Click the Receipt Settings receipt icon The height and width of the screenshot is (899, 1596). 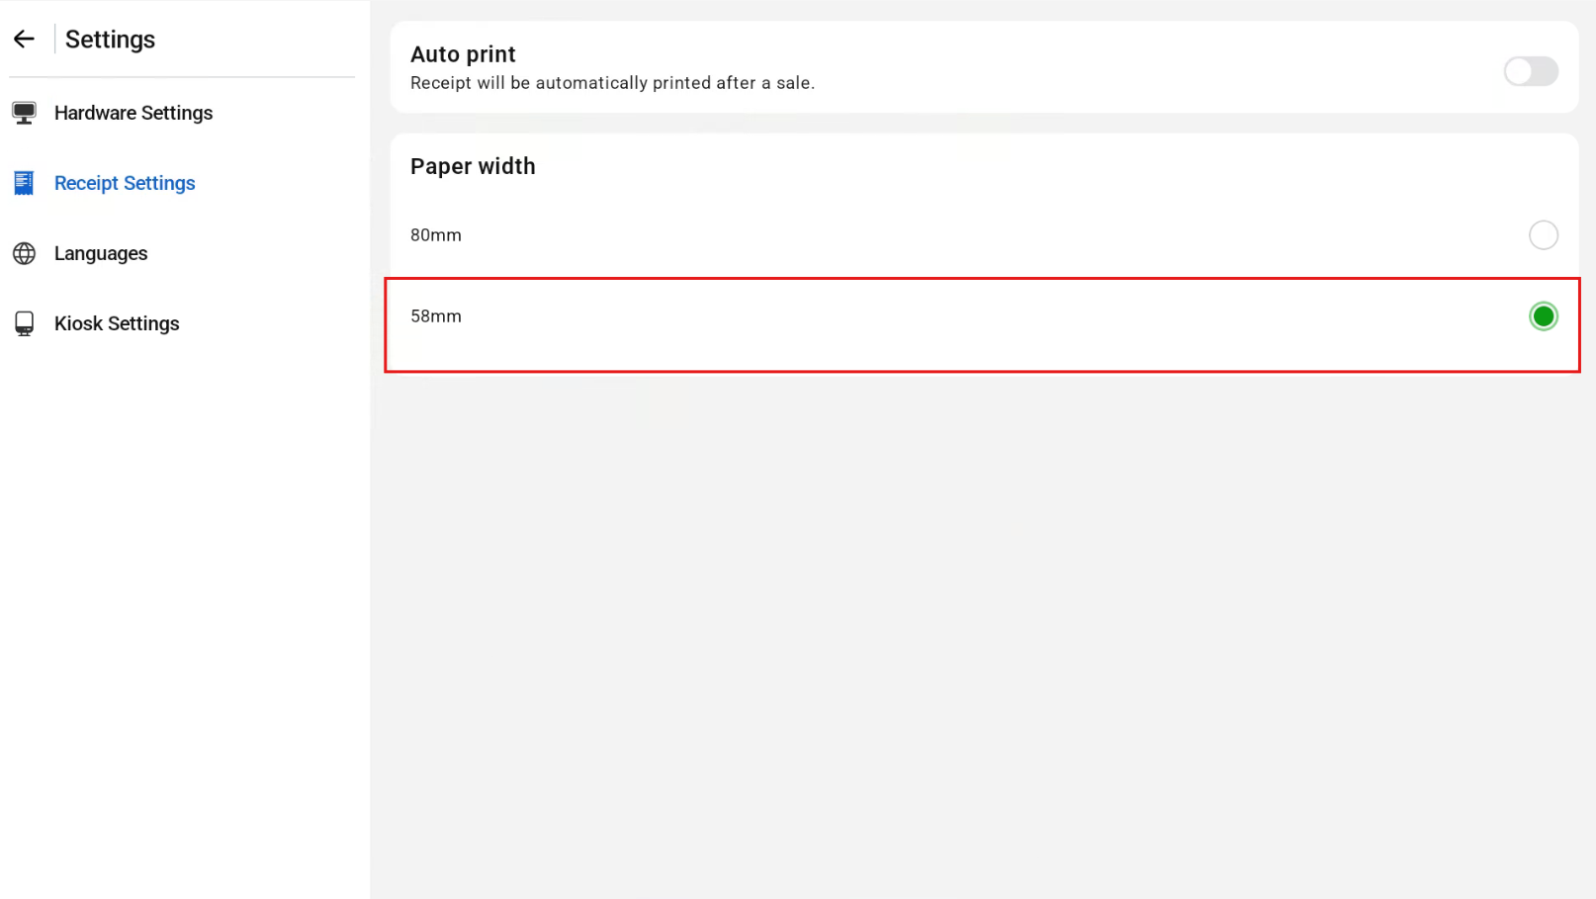pos(24,183)
